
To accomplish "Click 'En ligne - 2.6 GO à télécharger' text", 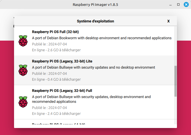I will pyautogui.click(x=56, y=50).
